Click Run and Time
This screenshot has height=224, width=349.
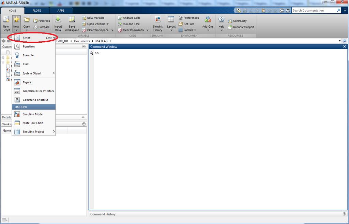128,24
